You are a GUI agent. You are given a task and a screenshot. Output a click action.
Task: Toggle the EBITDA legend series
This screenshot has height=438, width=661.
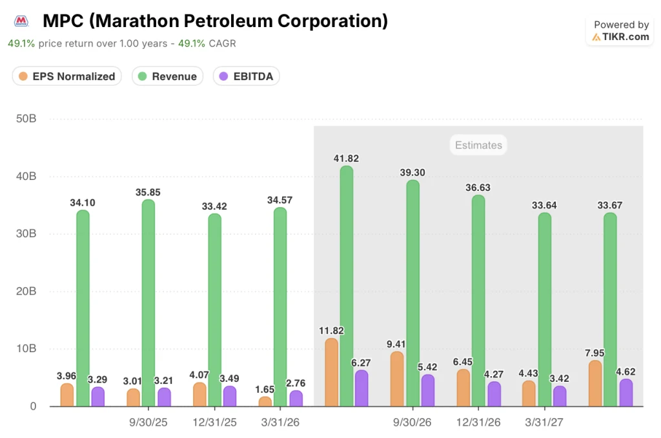pyautogui.click(x=246, y=76)
